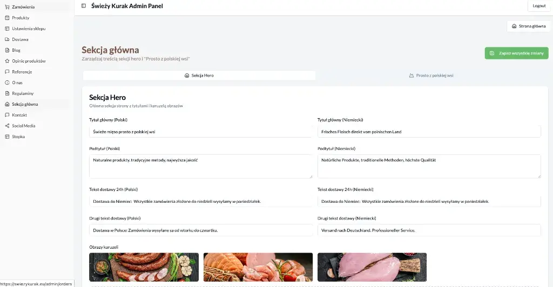Screen dimensions: 553x287
Task: Go to Strona główna button
Action: tap(528, 26)
